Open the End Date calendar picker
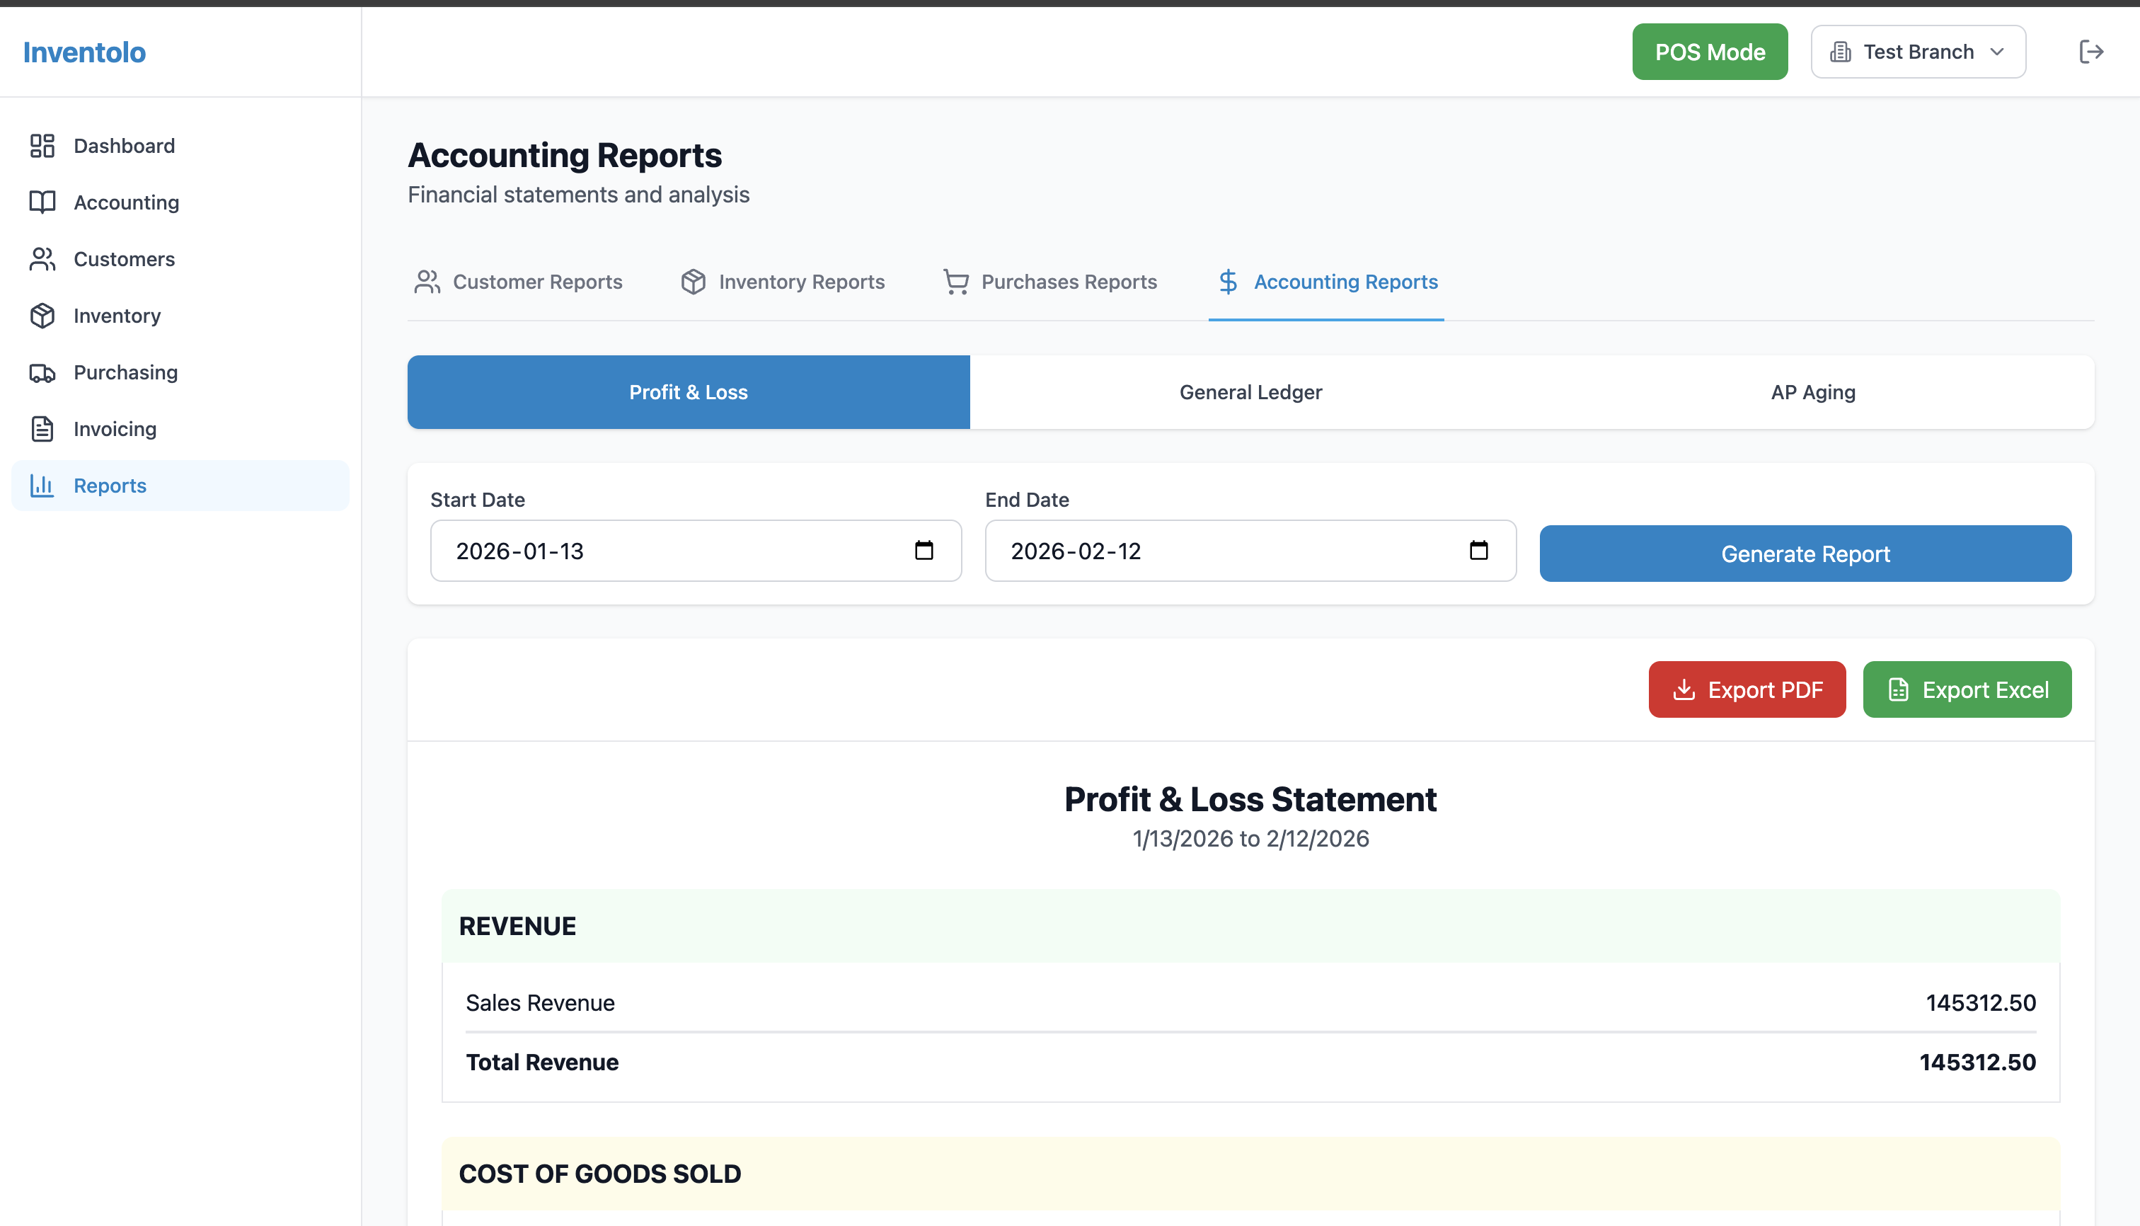 [1479, 551]
